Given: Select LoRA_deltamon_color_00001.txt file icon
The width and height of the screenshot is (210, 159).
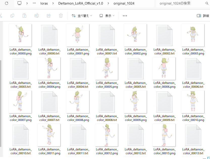Looking at the screenshot, I should coord(107,36).
